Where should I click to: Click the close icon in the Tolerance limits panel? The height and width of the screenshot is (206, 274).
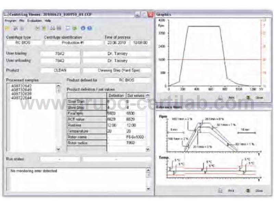click(248, 191)
